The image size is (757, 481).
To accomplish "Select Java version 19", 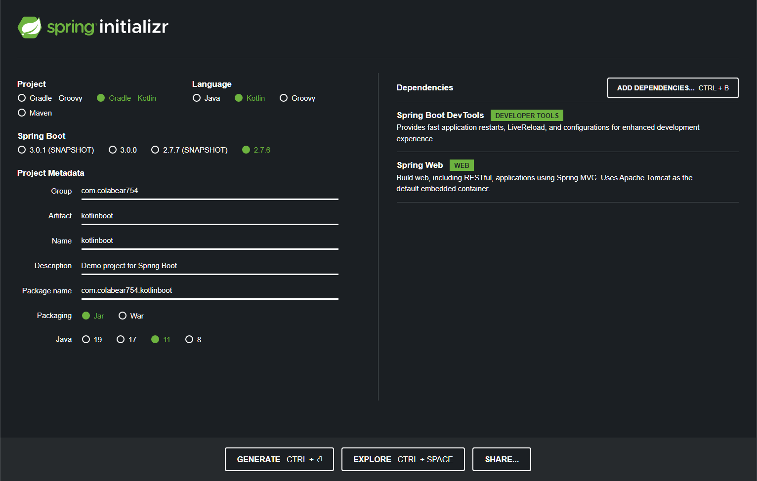I will tap(92, 340).
